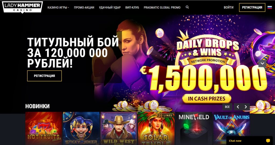Click the Lady Hammer Casino logo
Viewport: 275px width, 145px height.
tap(22, 7)
